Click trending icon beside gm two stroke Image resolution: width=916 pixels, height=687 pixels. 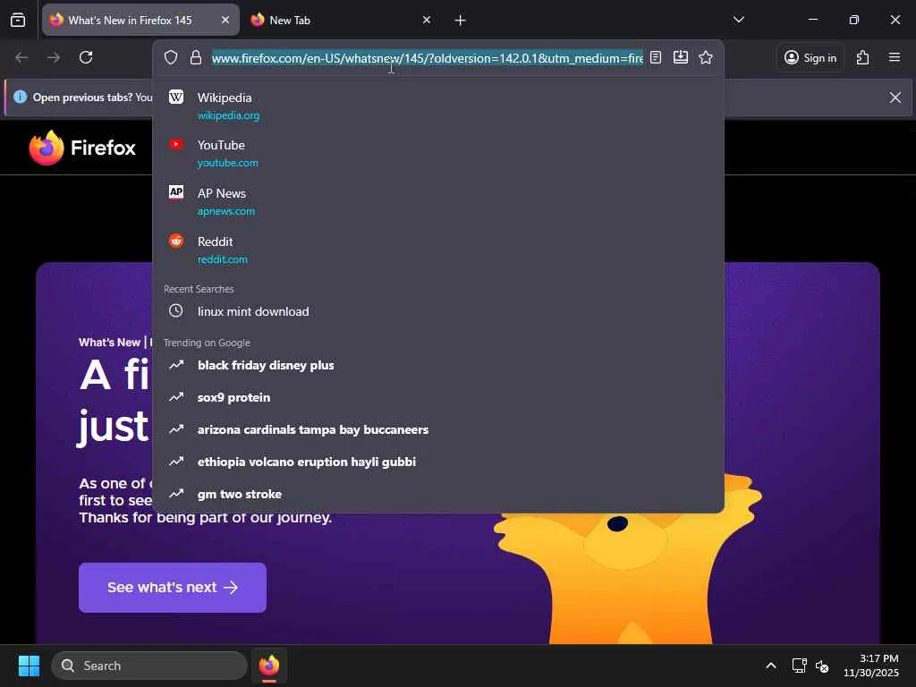176,494
